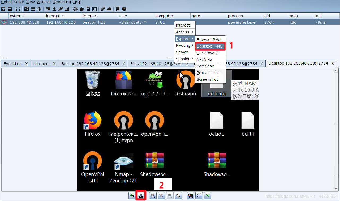Toggle the VNC Ctrl key button
340x201 pixels.
[199, 196]
